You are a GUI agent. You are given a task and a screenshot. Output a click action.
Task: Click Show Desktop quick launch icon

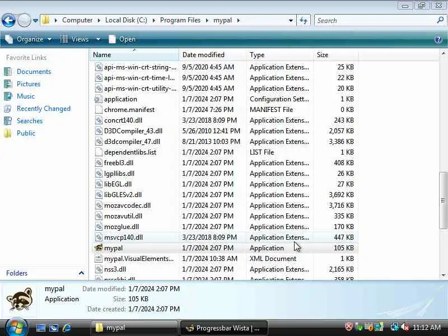tap(40, 328)
